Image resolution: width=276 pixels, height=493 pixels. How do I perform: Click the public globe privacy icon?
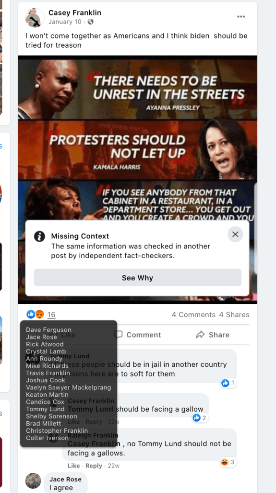pyautogui.click(x=90, y=22)
